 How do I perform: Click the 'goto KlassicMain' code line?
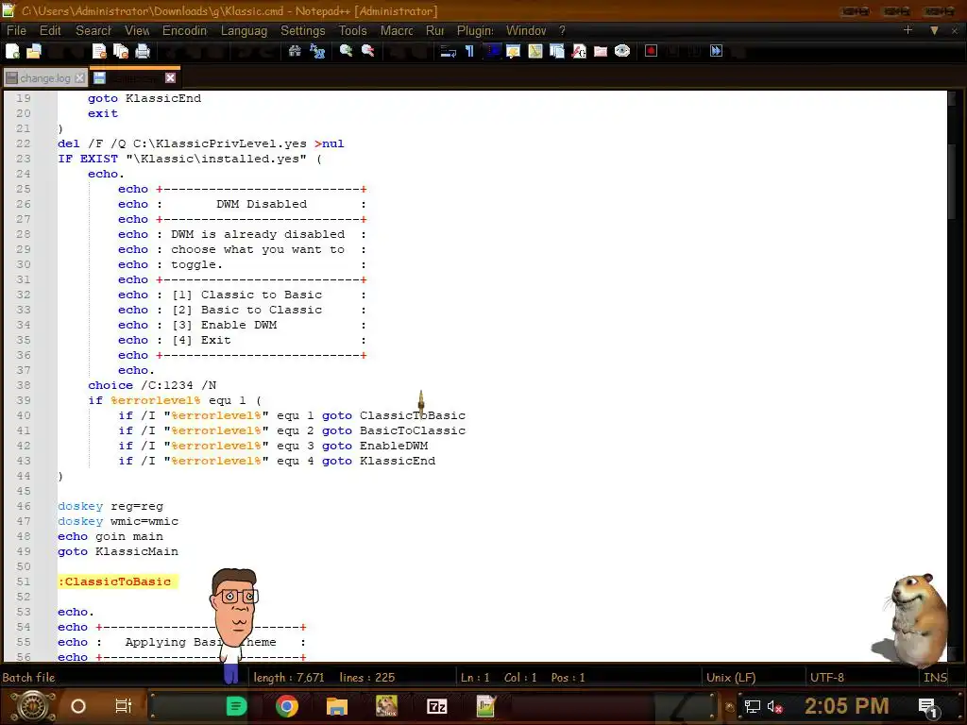click(118, 551)
